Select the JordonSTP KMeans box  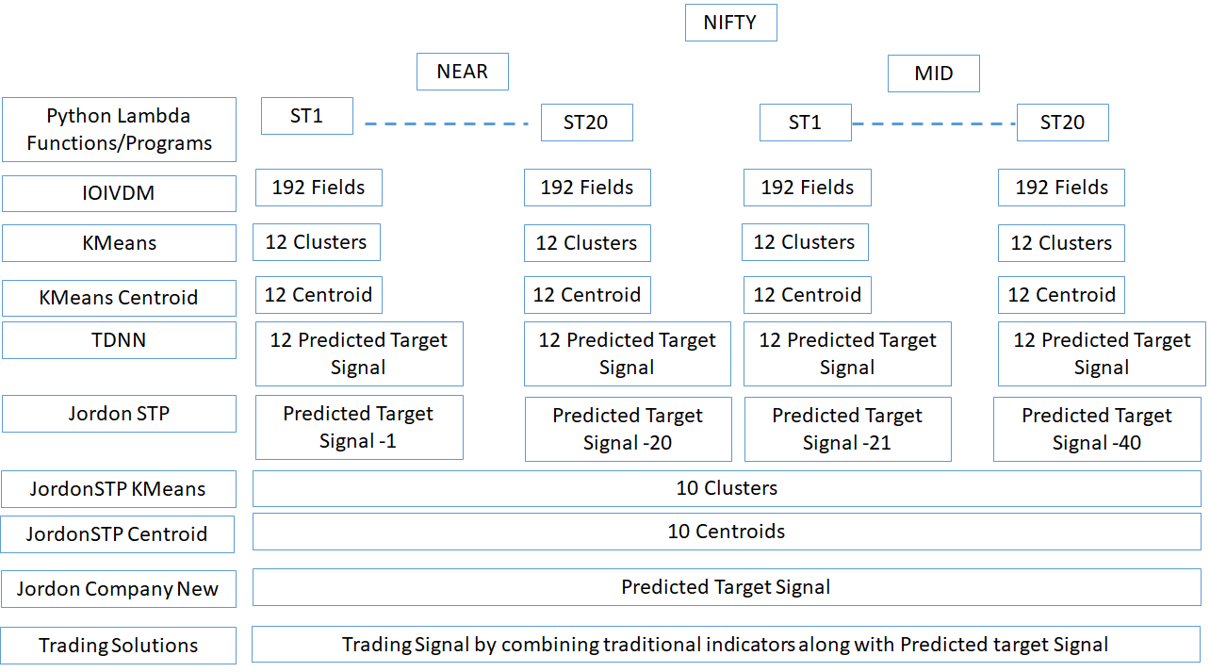click(x=118, y=489)
